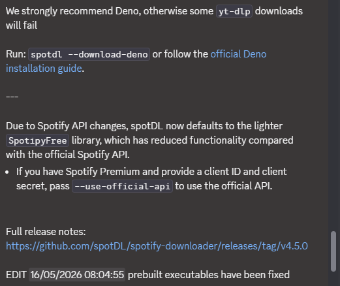Viewport: 340px width, 286px height.
Task: Click the yt-dlp inline code snippet
Action: (x=234, y=11)
